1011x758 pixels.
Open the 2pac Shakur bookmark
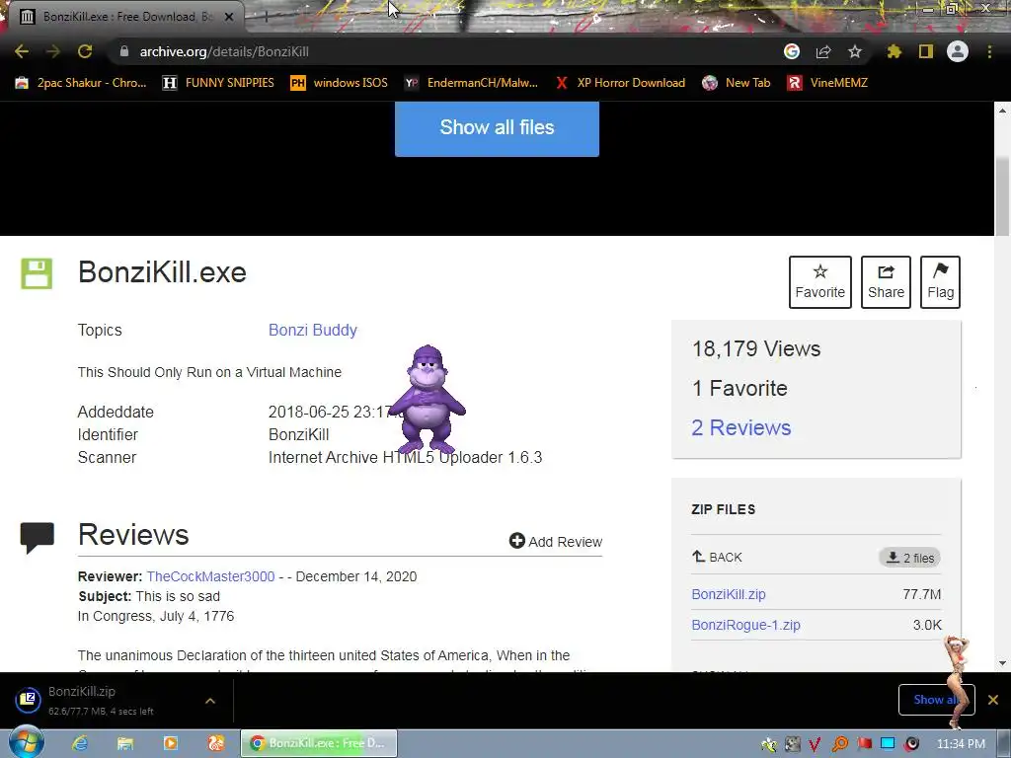coord(81,83)
